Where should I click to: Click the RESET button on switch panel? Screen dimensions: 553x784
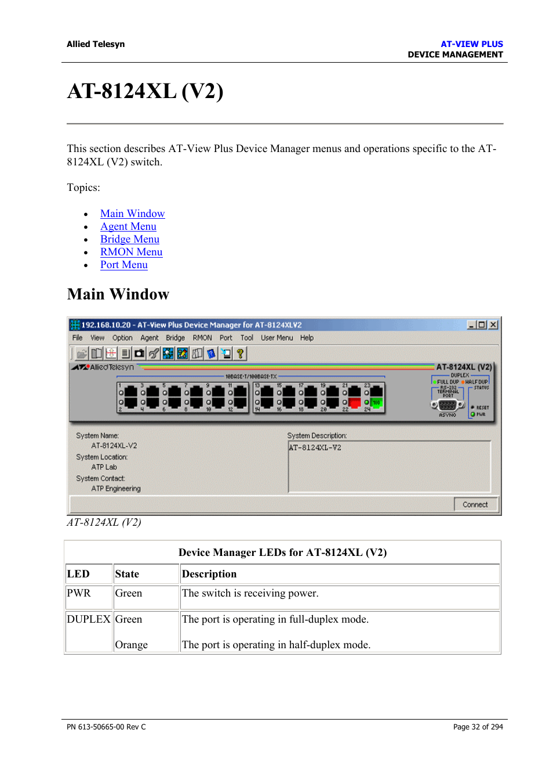tap(472, 407)
